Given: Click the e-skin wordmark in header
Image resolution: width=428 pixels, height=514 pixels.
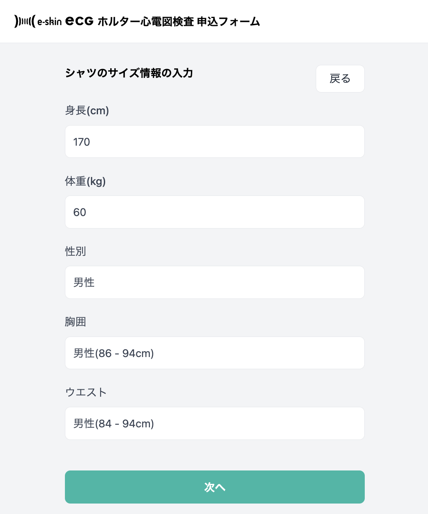Looking at the screenshot, I should (x=49, y=22).
